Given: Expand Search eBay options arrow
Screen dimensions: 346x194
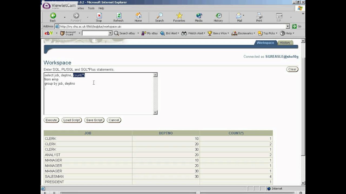Looking at the screenshot, I should (x=138, y=33).
